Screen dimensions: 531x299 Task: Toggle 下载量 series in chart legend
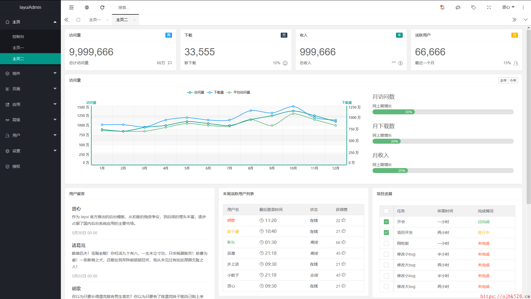[215, 92]
